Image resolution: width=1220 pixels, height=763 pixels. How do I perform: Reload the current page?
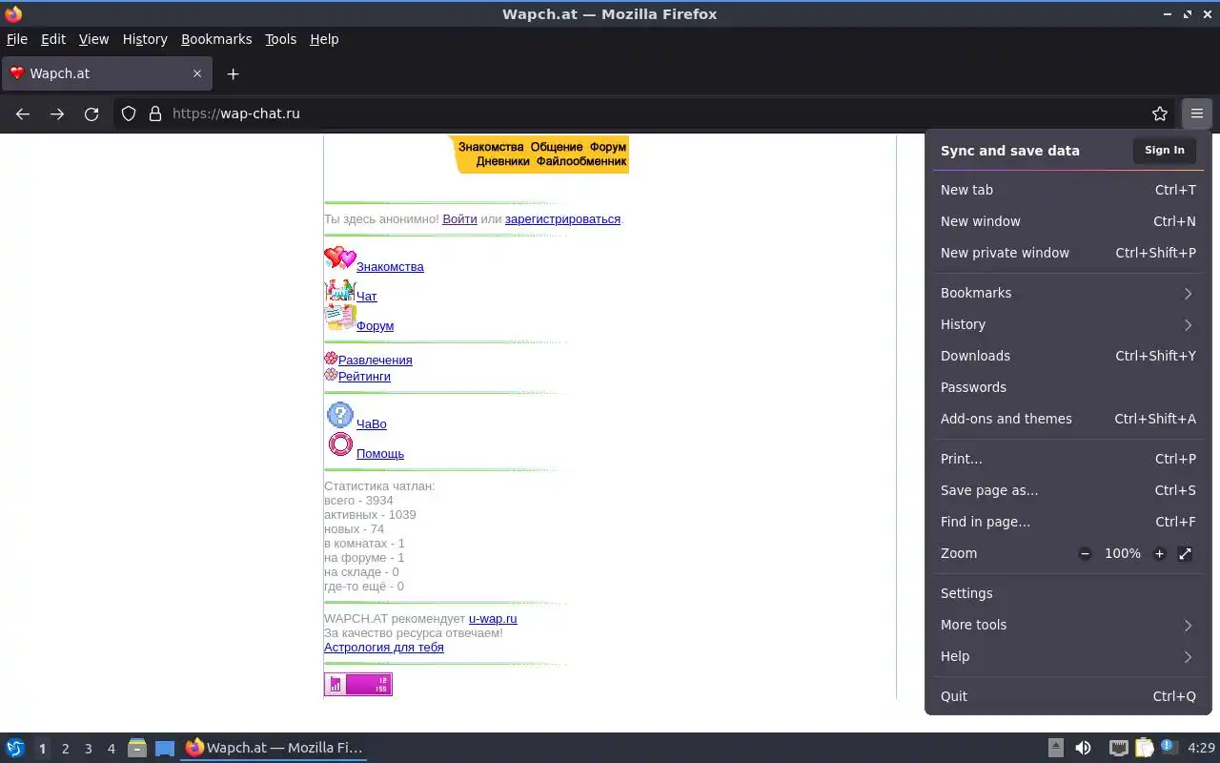pyautogui.click(x=91, y=113)
